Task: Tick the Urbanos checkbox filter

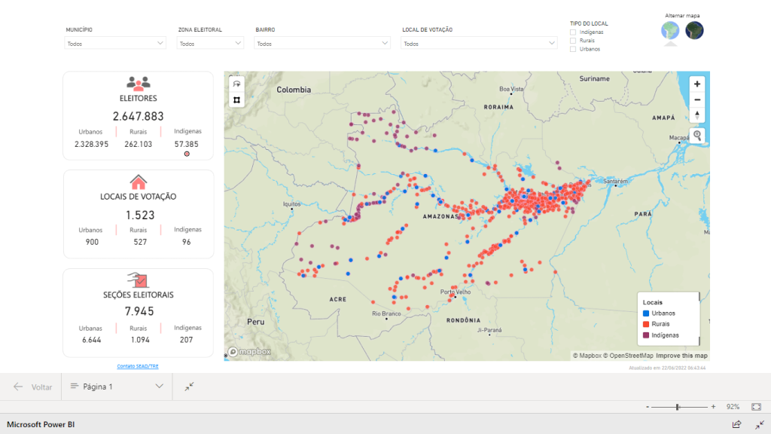Action: (573, 49)
